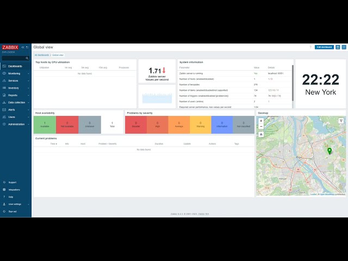Click the Global view breadcrumb link
This screenshot has width=348, height=261.
click(x=58, y=55)
